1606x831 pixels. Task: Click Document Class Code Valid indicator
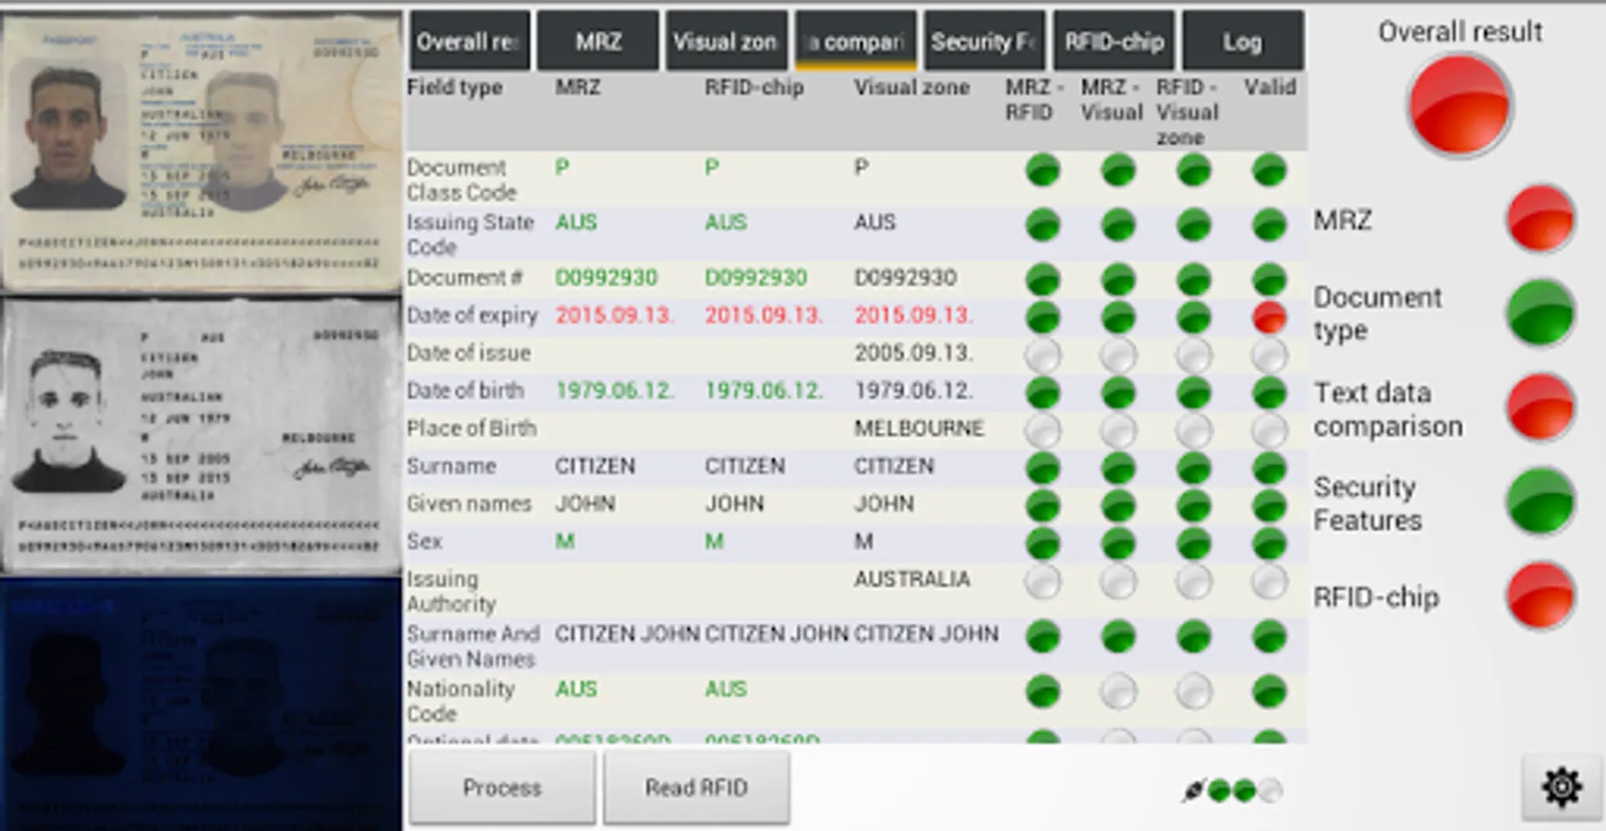click(x=1270, y=171)
